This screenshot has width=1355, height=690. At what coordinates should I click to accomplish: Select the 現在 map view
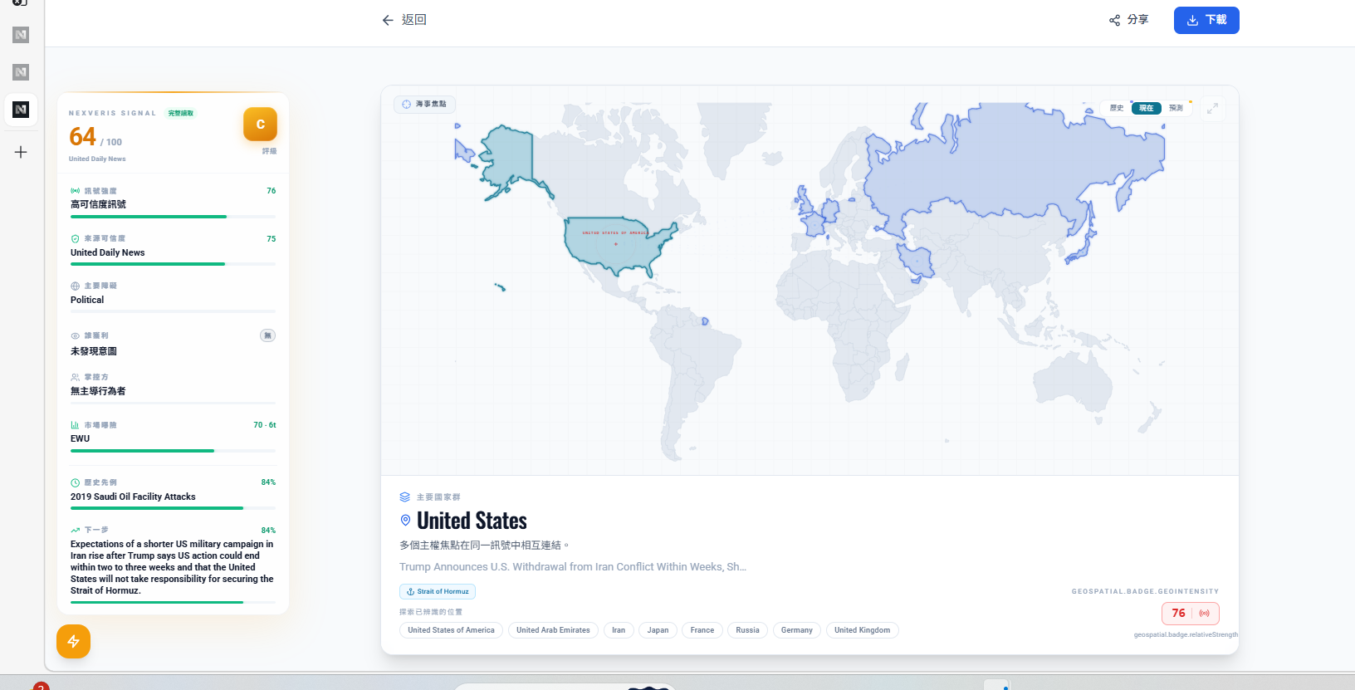(x=1146, y=108)
